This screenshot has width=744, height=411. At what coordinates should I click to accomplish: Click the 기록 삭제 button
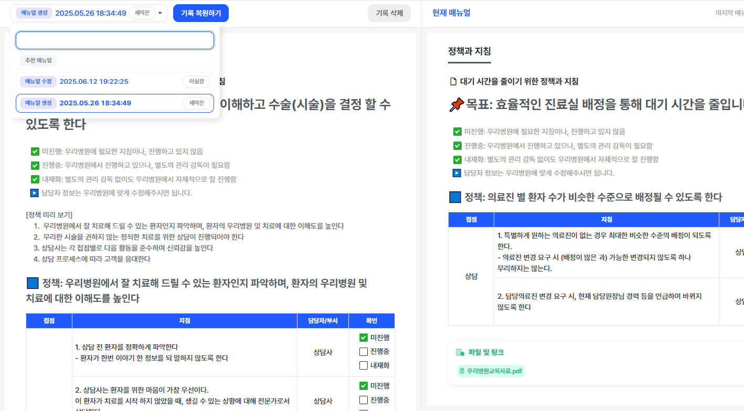pyautogui.click(x=390, y=13)
